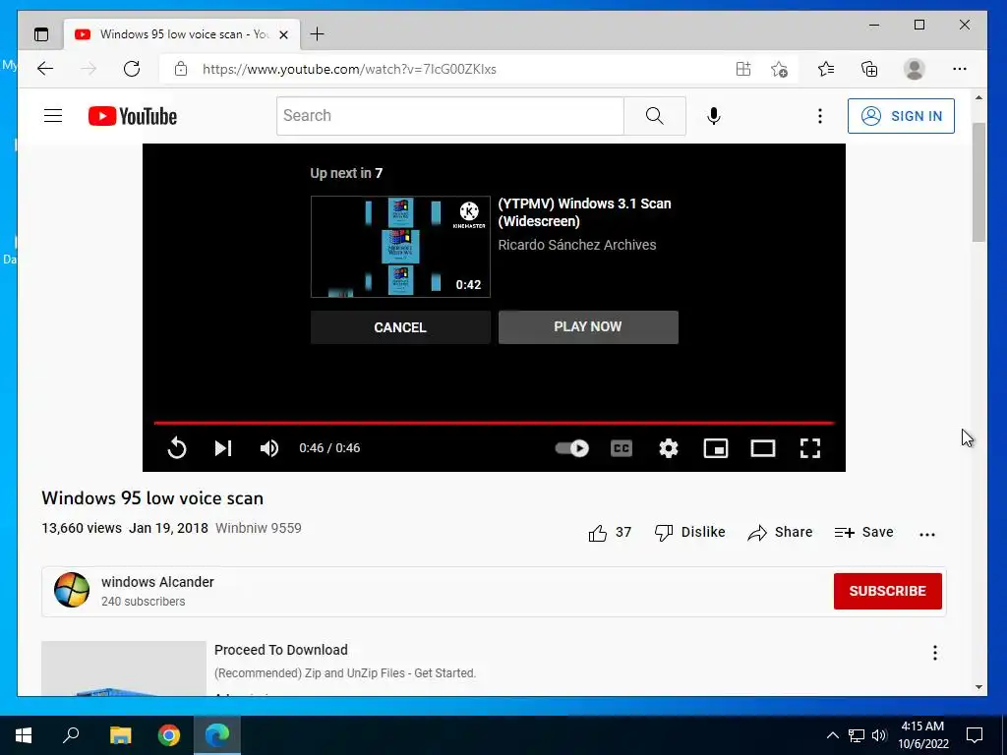View site information lock icon

pos(181,69)
